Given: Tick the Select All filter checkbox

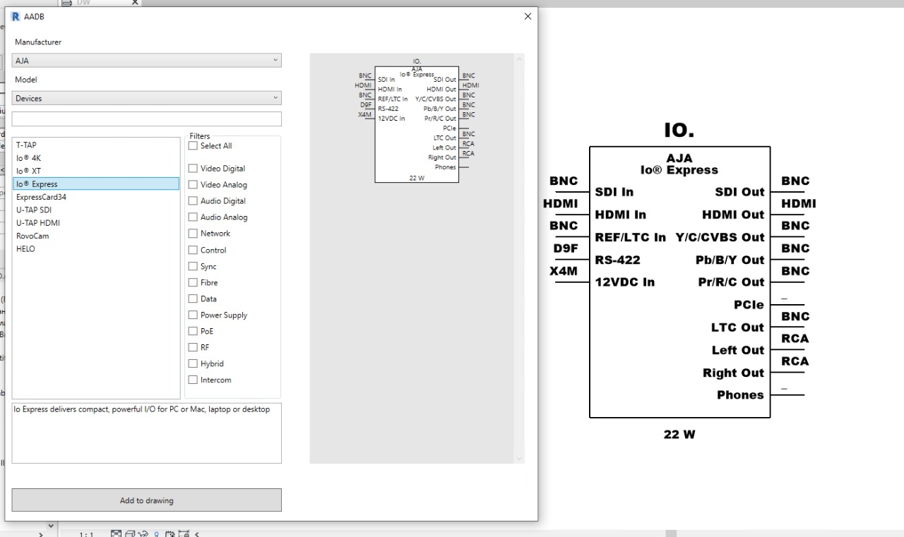Looking at the screenshot, I should [x=193, y=146].
